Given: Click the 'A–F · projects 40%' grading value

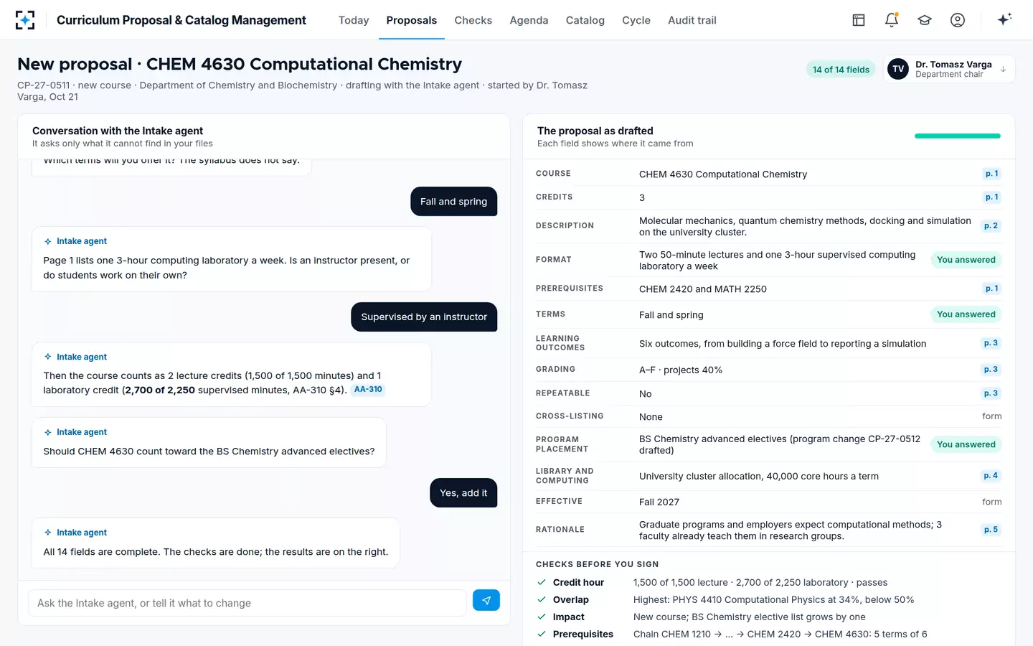Looking at the screenshot, I should [681, 370].
